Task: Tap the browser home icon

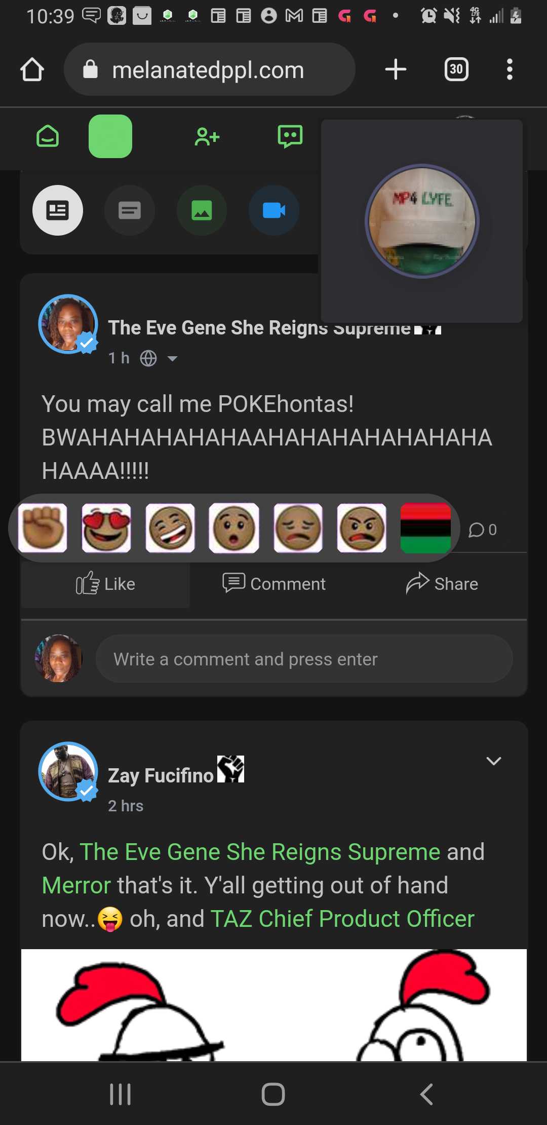Action: 32,69
